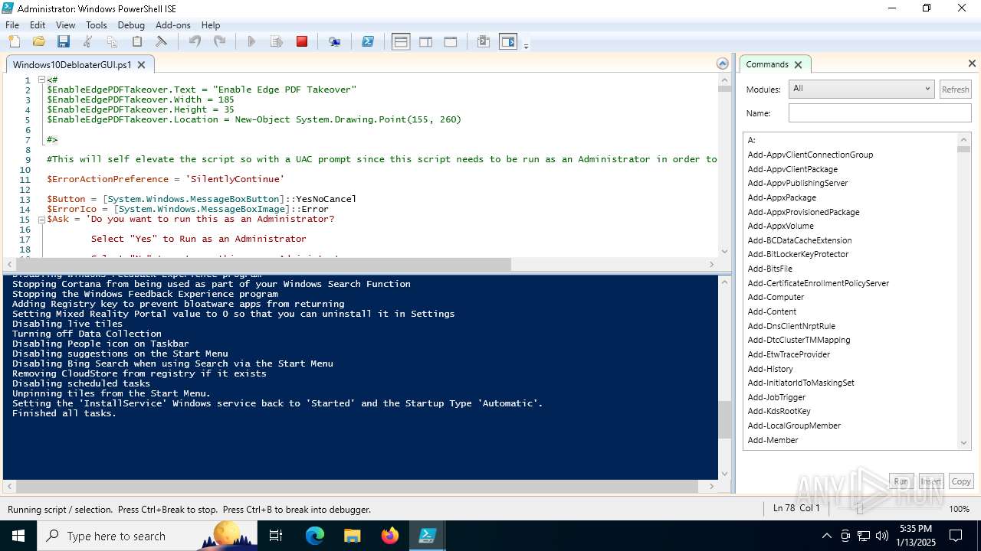The width and height of the screenshot is (981, 551).
Task: Select Add-BitLockerKeyProtector command
Action: 798,254
